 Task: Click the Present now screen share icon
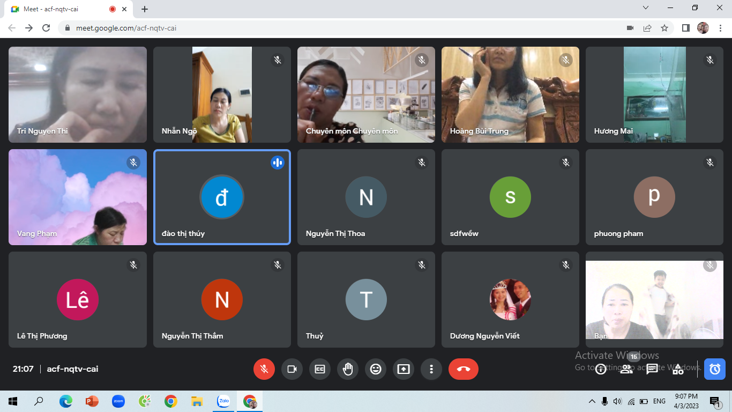(404, 369)
